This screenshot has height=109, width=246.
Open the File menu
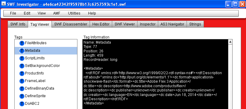13,13
